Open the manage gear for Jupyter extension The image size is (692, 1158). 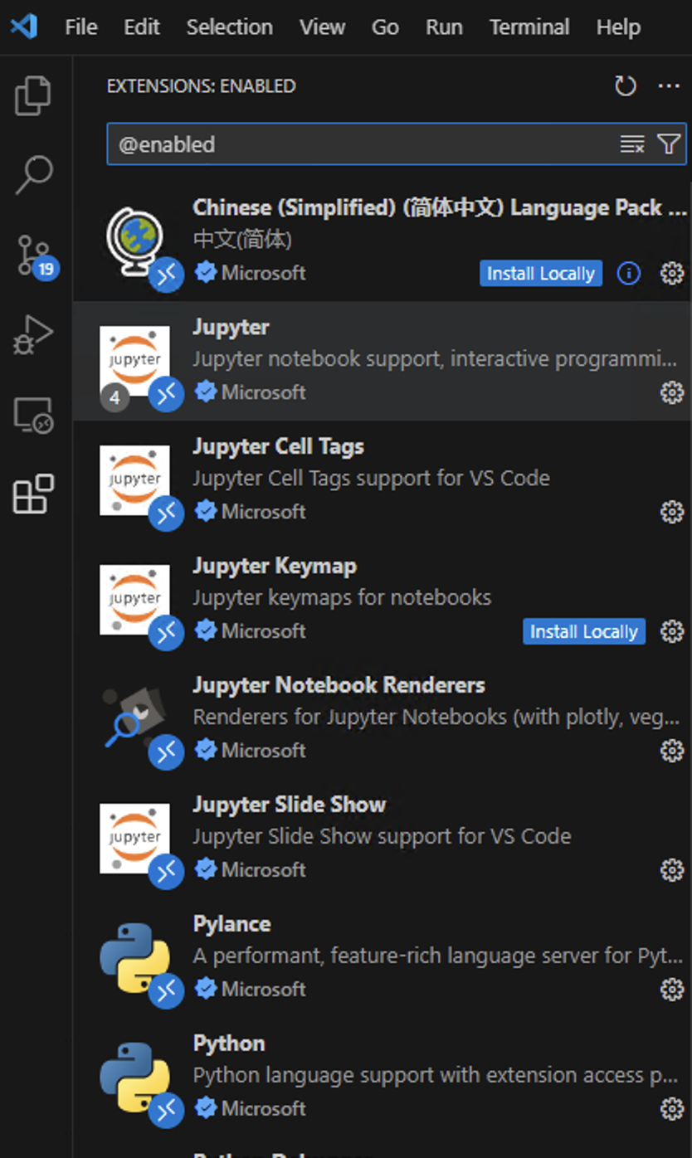tap(671, 392)
